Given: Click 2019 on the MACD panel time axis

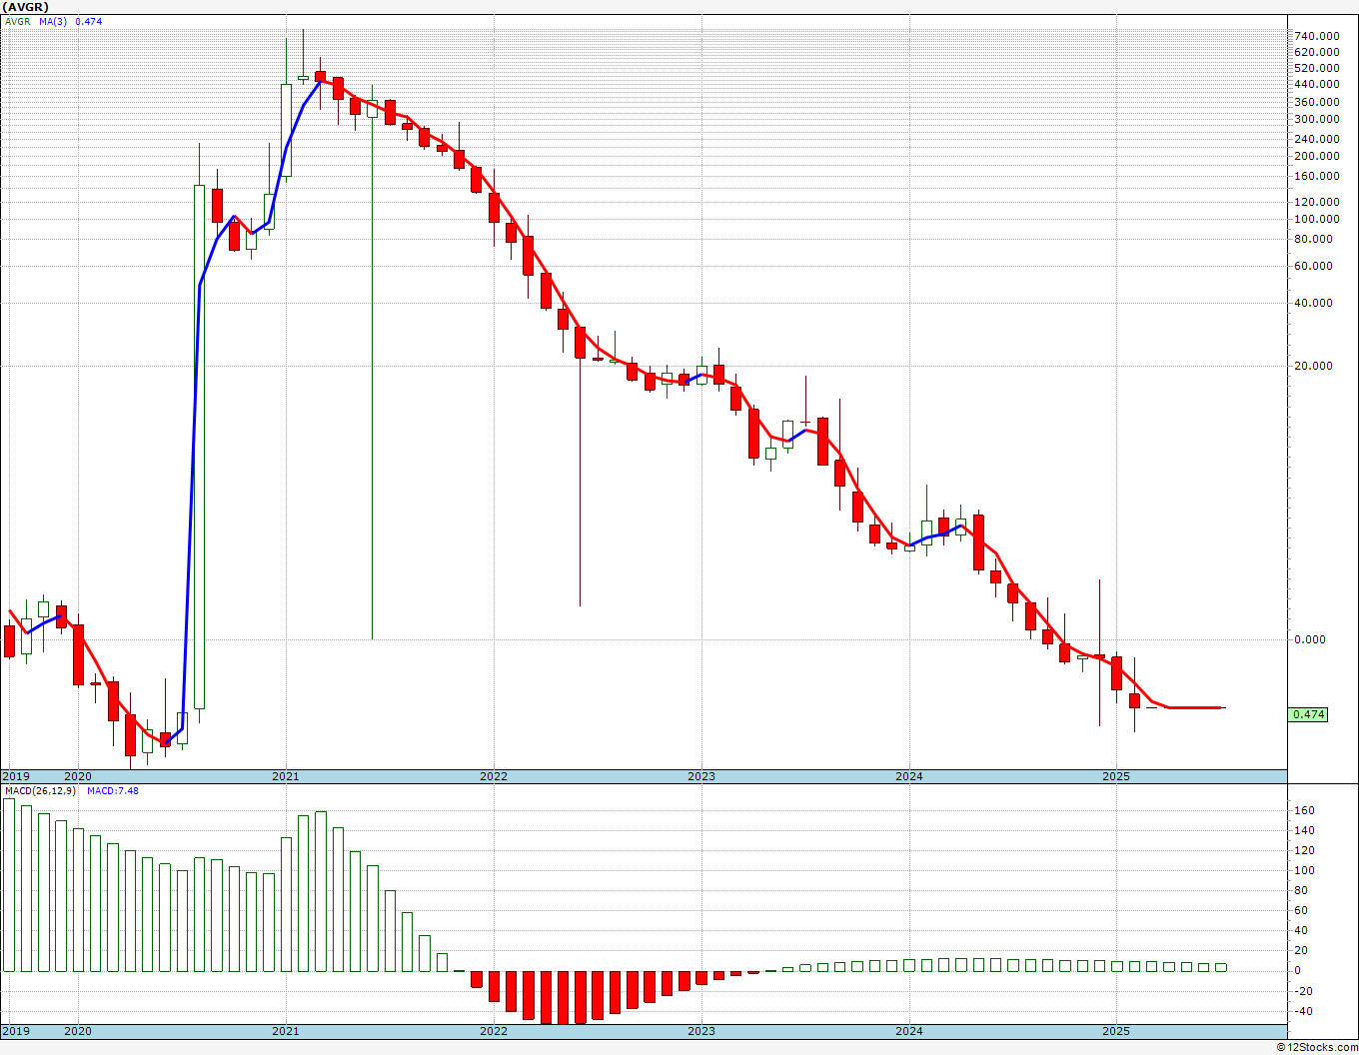Looking at the screenshot, I should (x=15, y=1032).
